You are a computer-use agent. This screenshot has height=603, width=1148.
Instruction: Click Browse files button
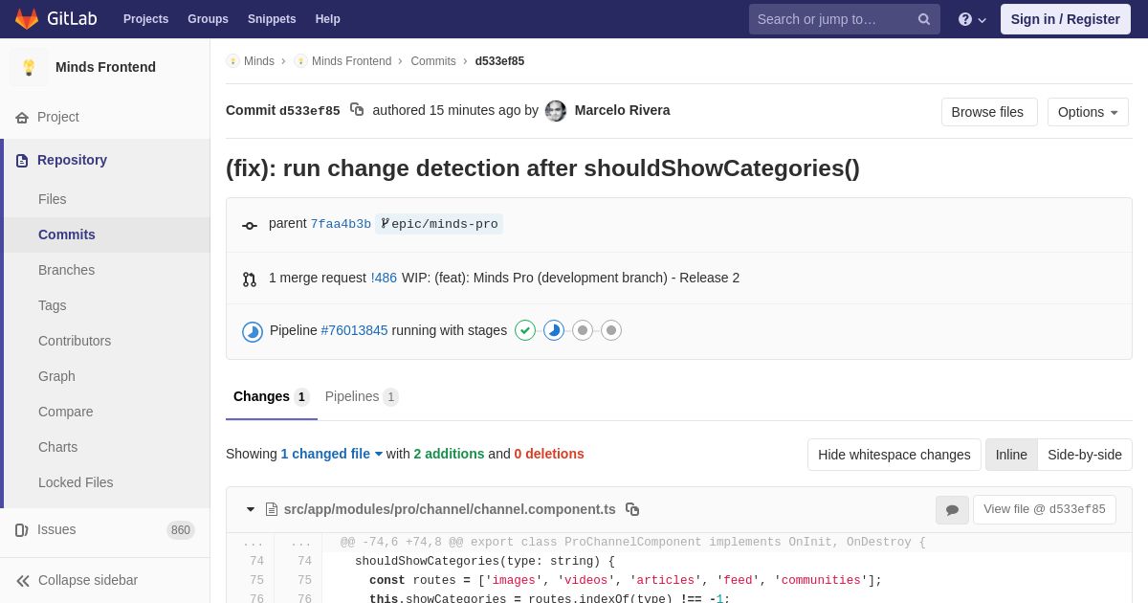pyautogui.click(x=989, y=112)
